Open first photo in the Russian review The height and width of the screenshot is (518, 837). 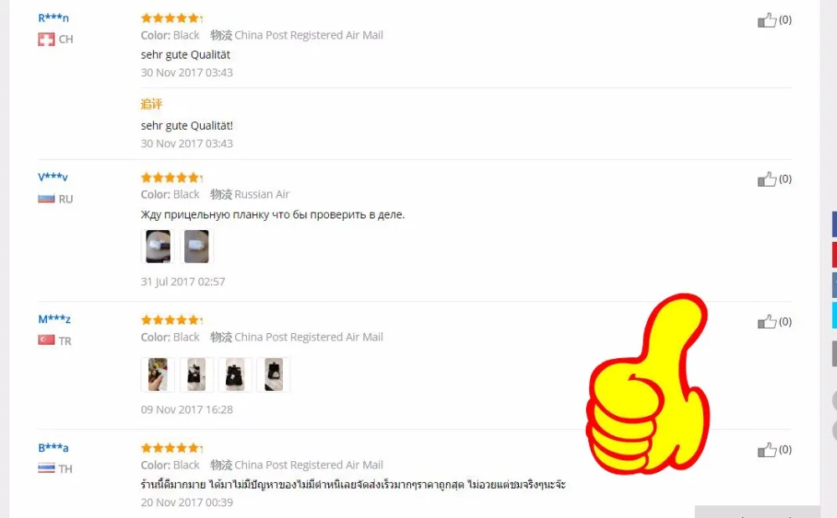pyautogui.click(x=158, y=247)
